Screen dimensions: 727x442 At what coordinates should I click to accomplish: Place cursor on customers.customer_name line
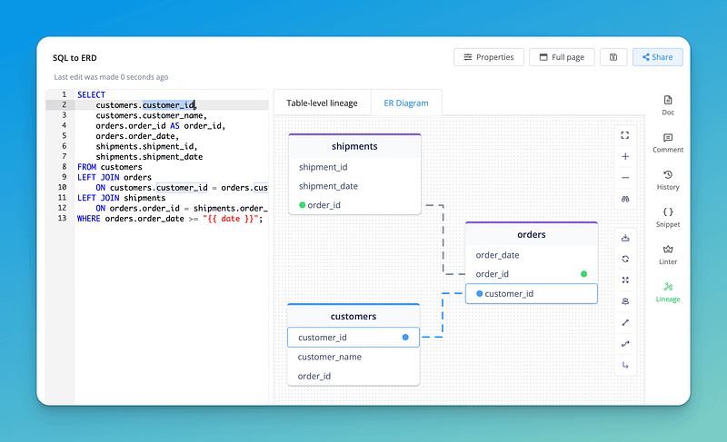(151, 115)
